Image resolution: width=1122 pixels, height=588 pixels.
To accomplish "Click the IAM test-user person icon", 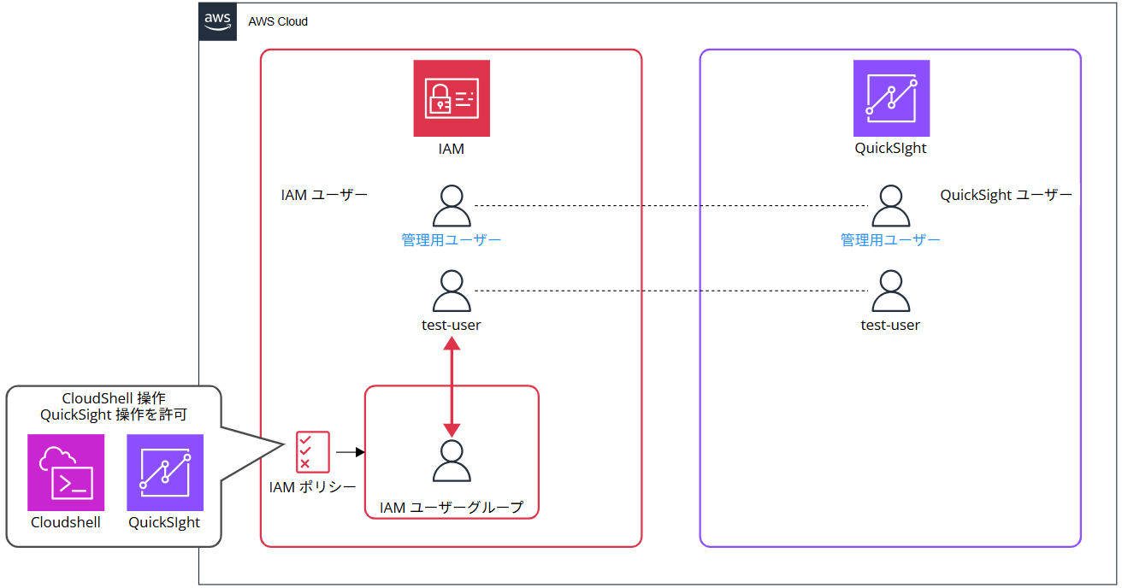I will pyautogui.click(x=452, y=291).
